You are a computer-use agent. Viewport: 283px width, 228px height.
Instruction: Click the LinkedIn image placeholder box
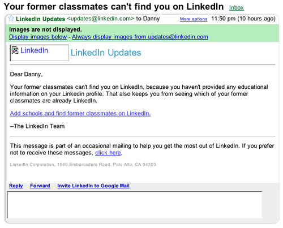pyautogui.click(x=39, y=53)
